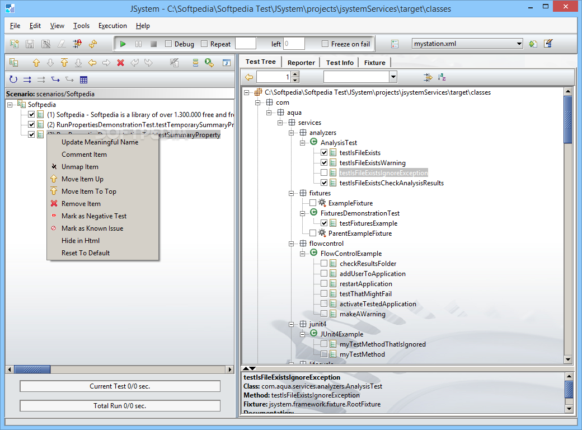Enable the Debug checkbox

click(x=168, y=44)
